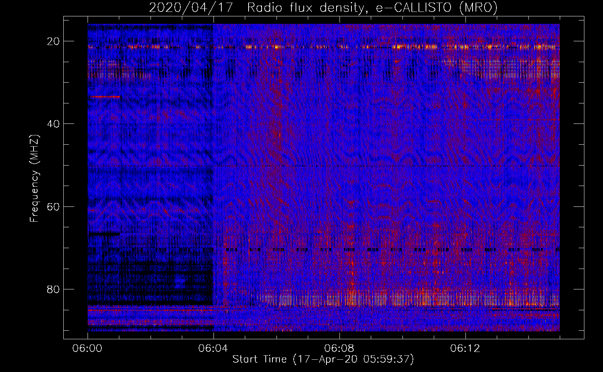Viewport: 603px width, 372px height.
Task: Click the frequency tick label '60'
Action: tap(54, 206)
